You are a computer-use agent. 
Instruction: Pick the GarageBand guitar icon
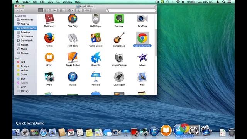pyautogui.click(x=119, y=38)
